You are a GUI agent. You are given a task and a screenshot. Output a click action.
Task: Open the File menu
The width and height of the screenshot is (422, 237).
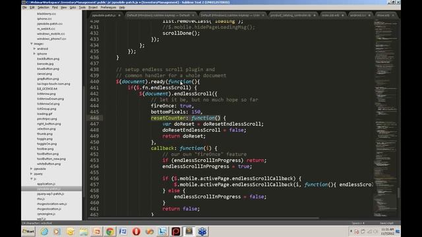(x=24, y=7)
